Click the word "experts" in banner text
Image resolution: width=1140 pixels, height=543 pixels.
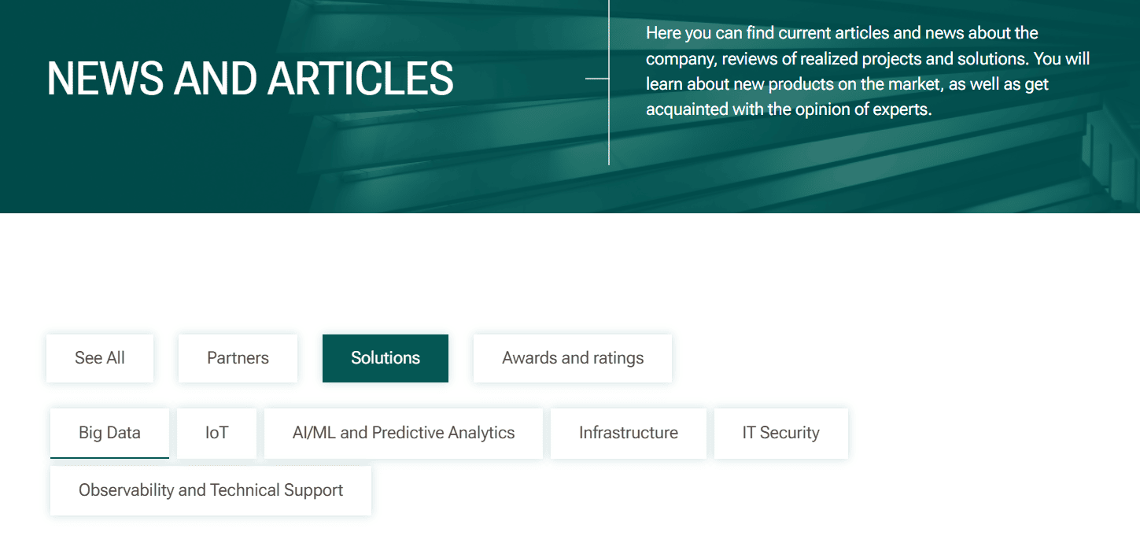click(x=901, y=109)
